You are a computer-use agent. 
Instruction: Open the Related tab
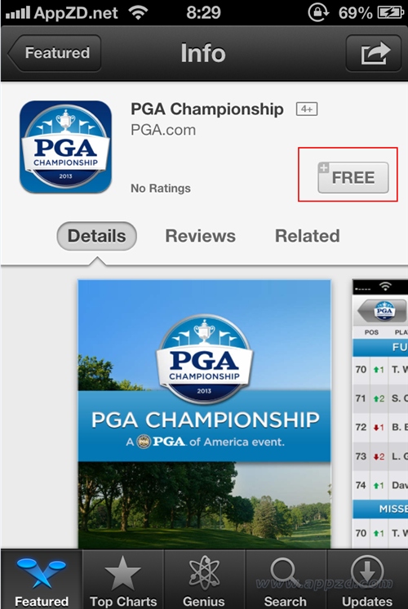tap(308, 236)
